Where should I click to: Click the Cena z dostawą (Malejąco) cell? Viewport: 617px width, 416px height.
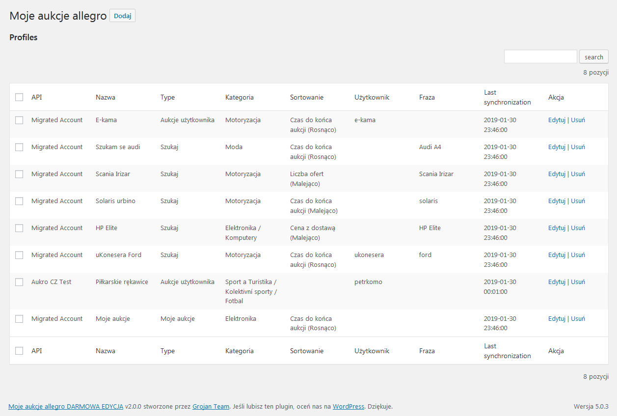(313, 233)
